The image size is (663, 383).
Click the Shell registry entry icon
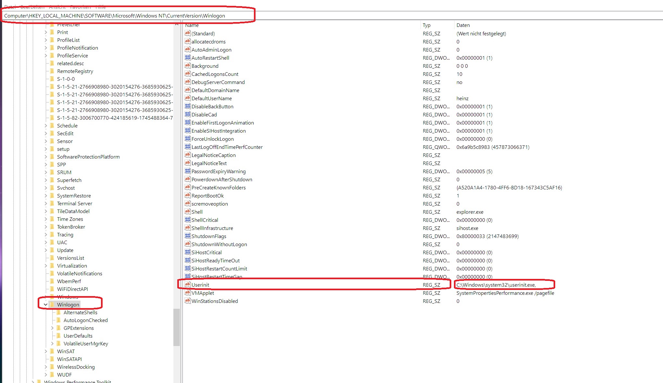(x=188, y=211)
